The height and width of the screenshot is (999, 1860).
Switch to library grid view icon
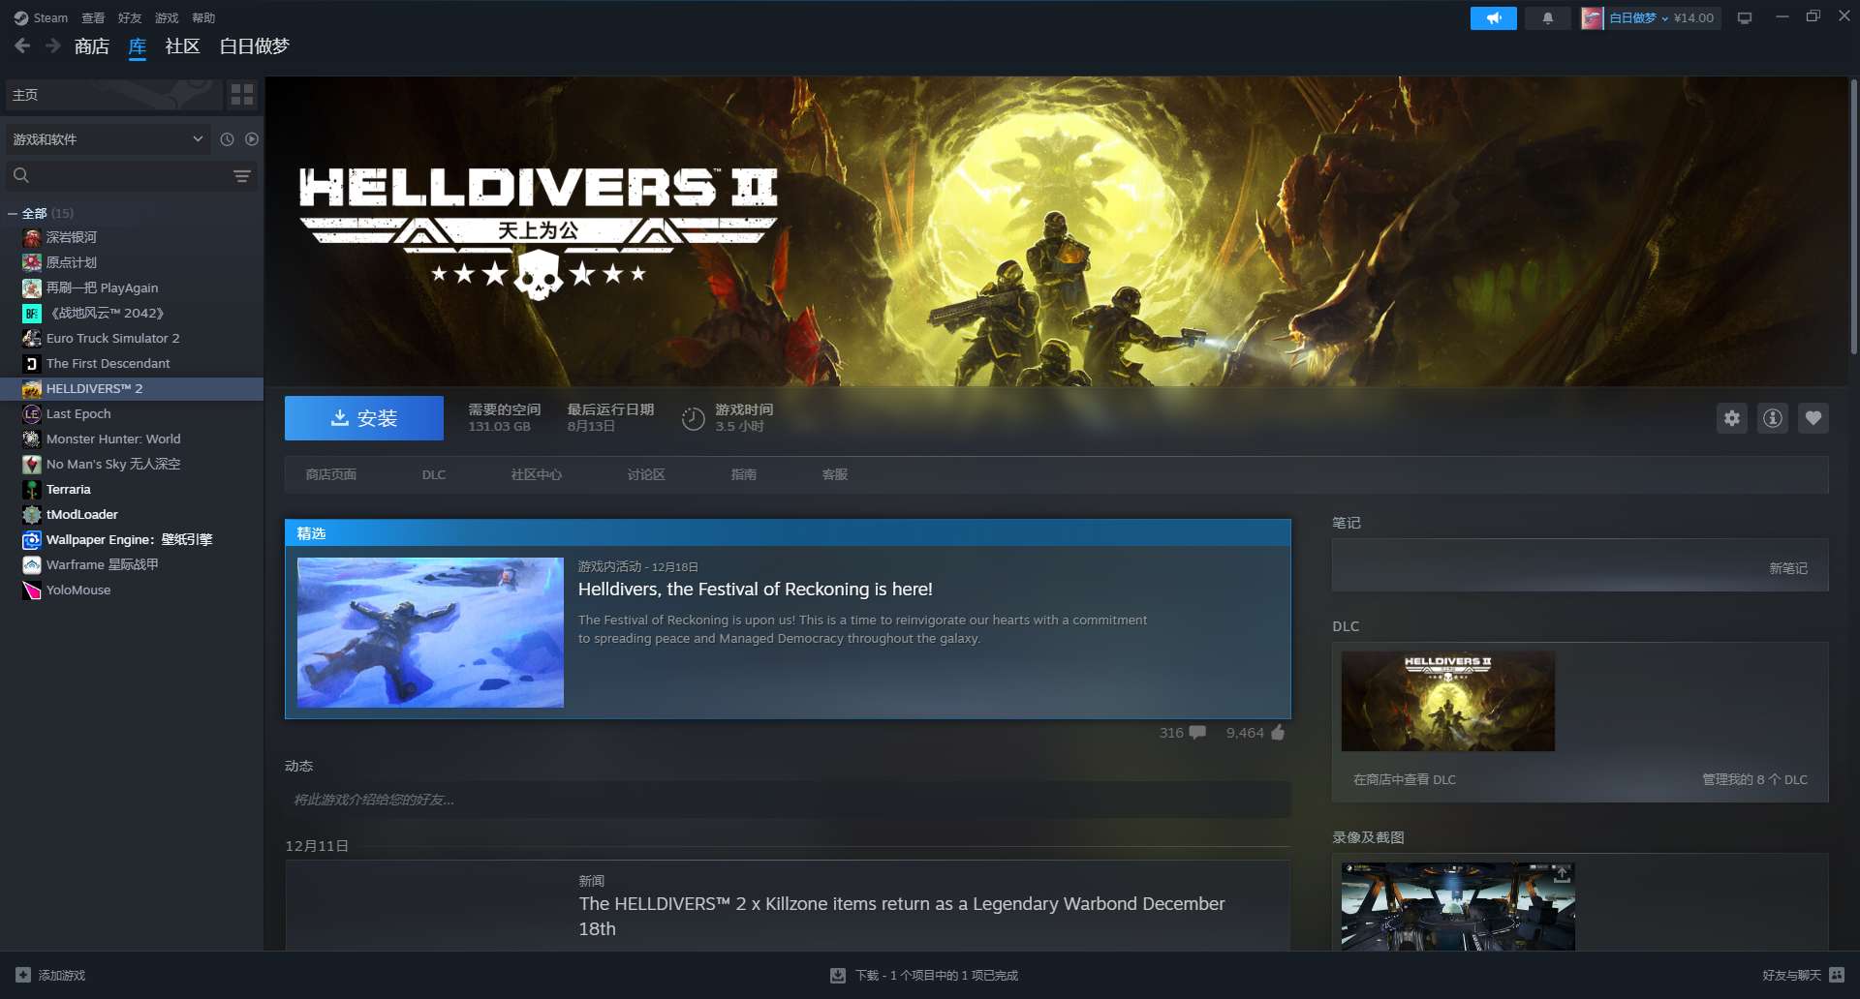242,94
